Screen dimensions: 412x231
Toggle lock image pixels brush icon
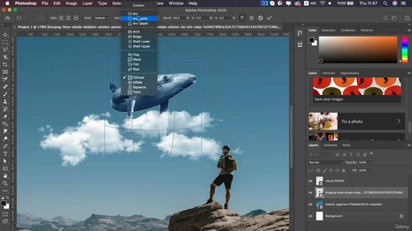point(325,170)
